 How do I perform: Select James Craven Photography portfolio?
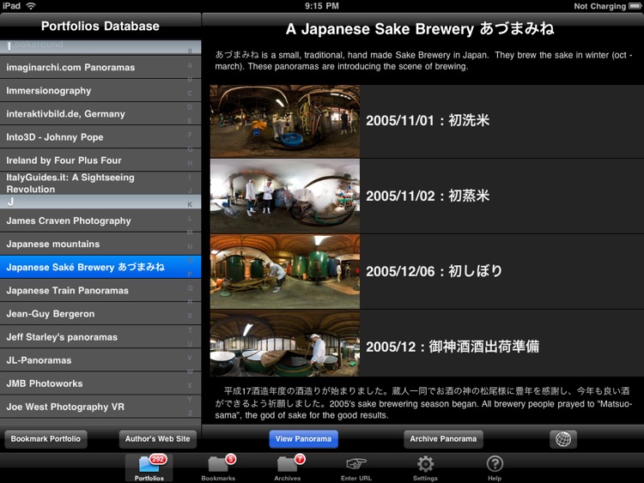[100, 220]
